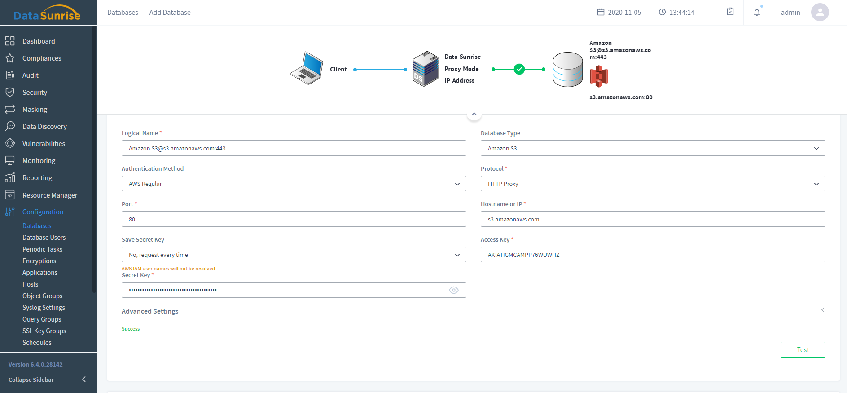Click the notification bell icon
The width and height of the screenshot is (847, 393).
pos(757,12)
